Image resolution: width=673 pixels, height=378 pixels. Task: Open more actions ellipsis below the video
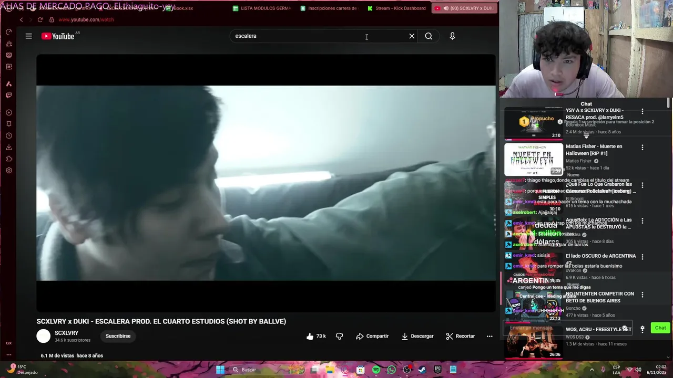click(x=490, y=336)
